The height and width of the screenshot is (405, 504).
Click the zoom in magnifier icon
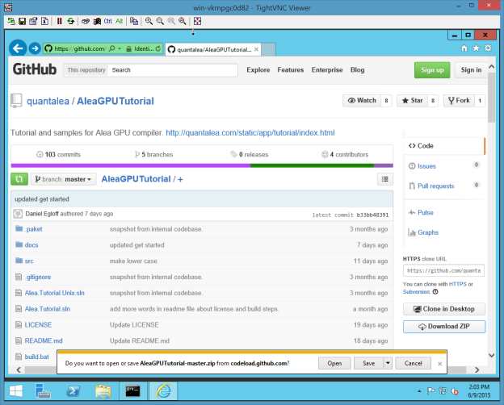149,21
